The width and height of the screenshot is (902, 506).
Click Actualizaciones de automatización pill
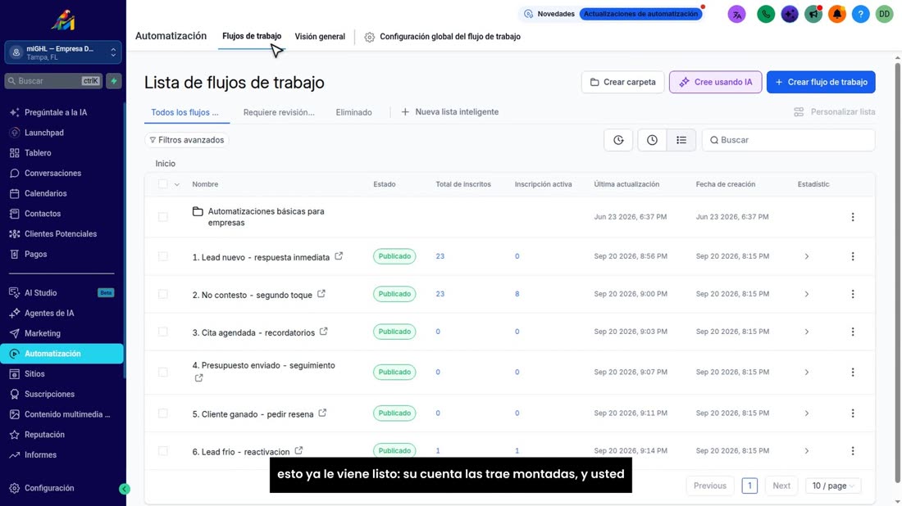pos(641,14)
